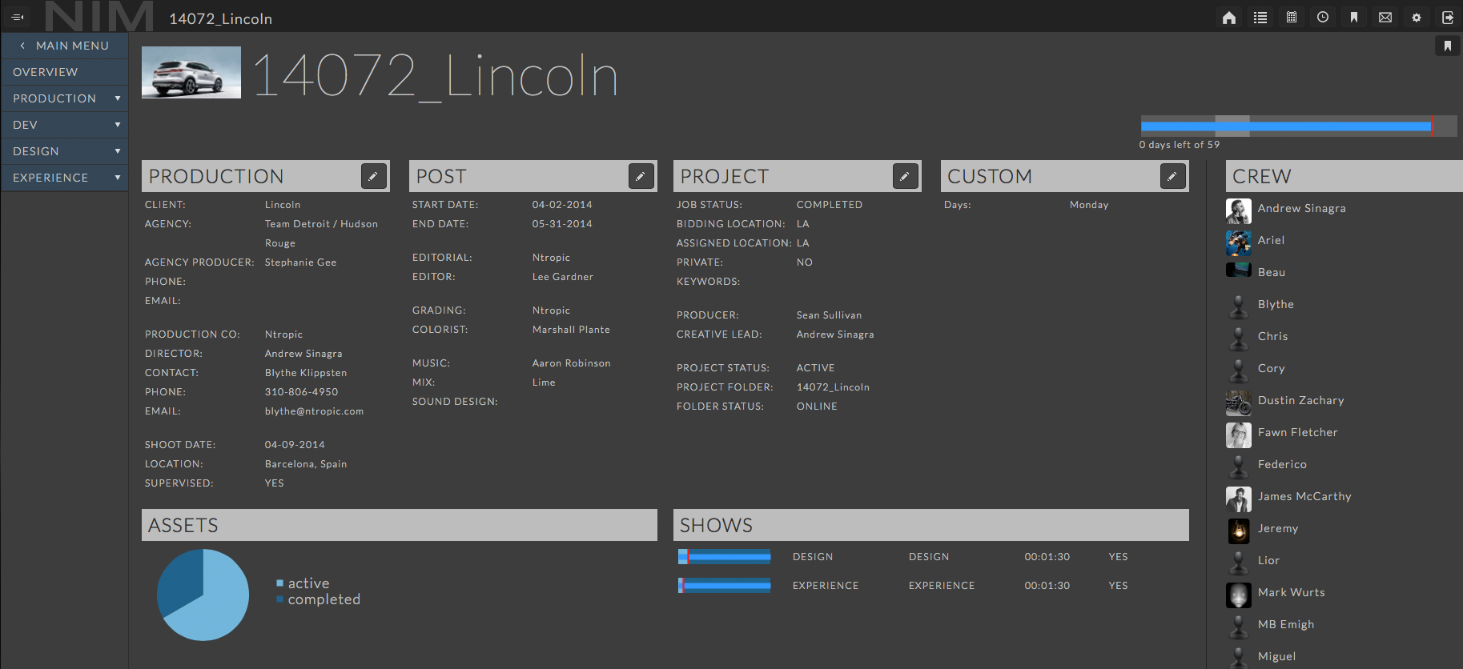Click the assets pie chart
Screen dimensions: 1463x669
[x=203, y=595]
